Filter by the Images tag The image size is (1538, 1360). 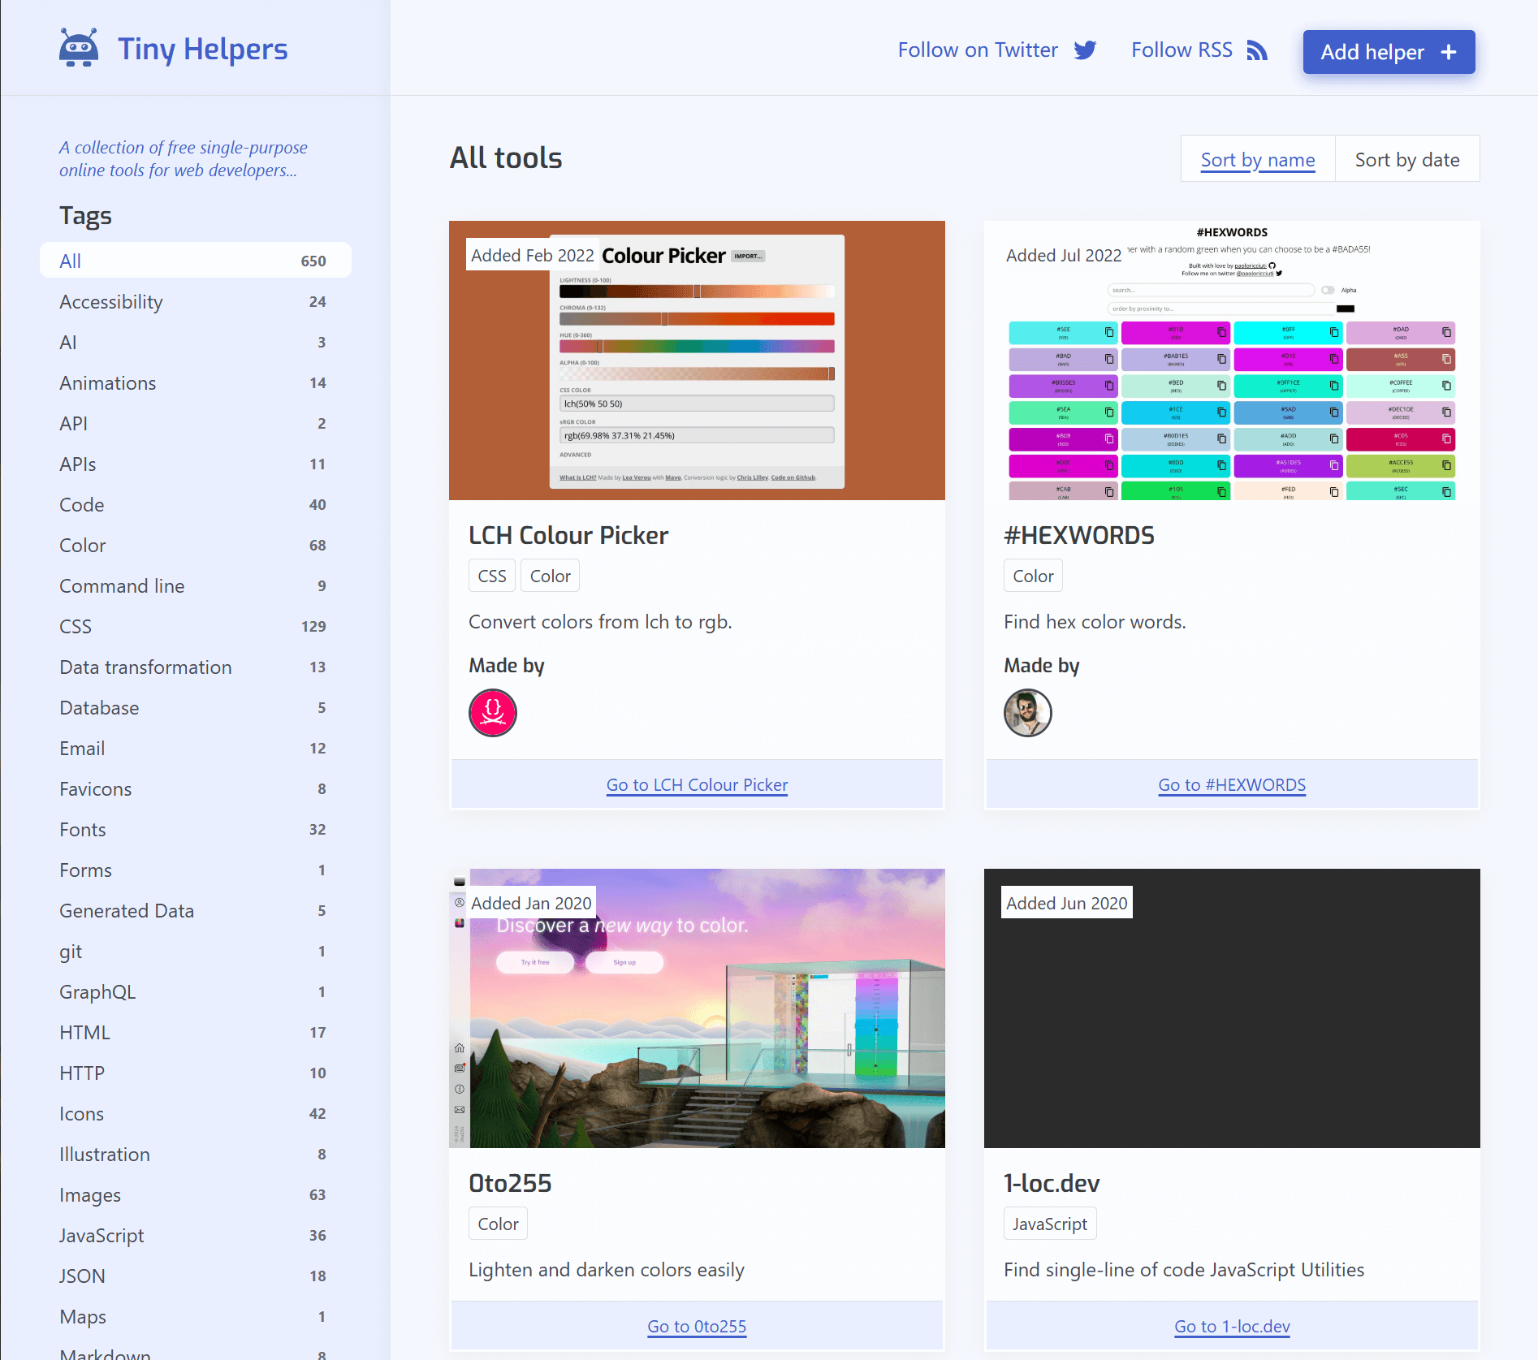(x=196, y=1194)
